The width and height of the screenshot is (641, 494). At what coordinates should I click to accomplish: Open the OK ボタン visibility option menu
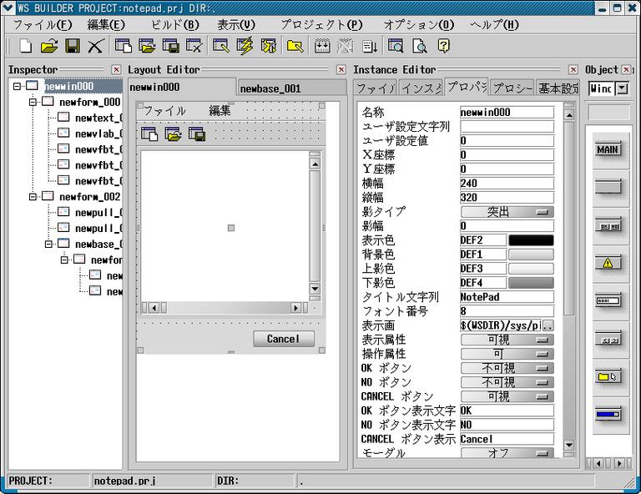pos(507,368)
